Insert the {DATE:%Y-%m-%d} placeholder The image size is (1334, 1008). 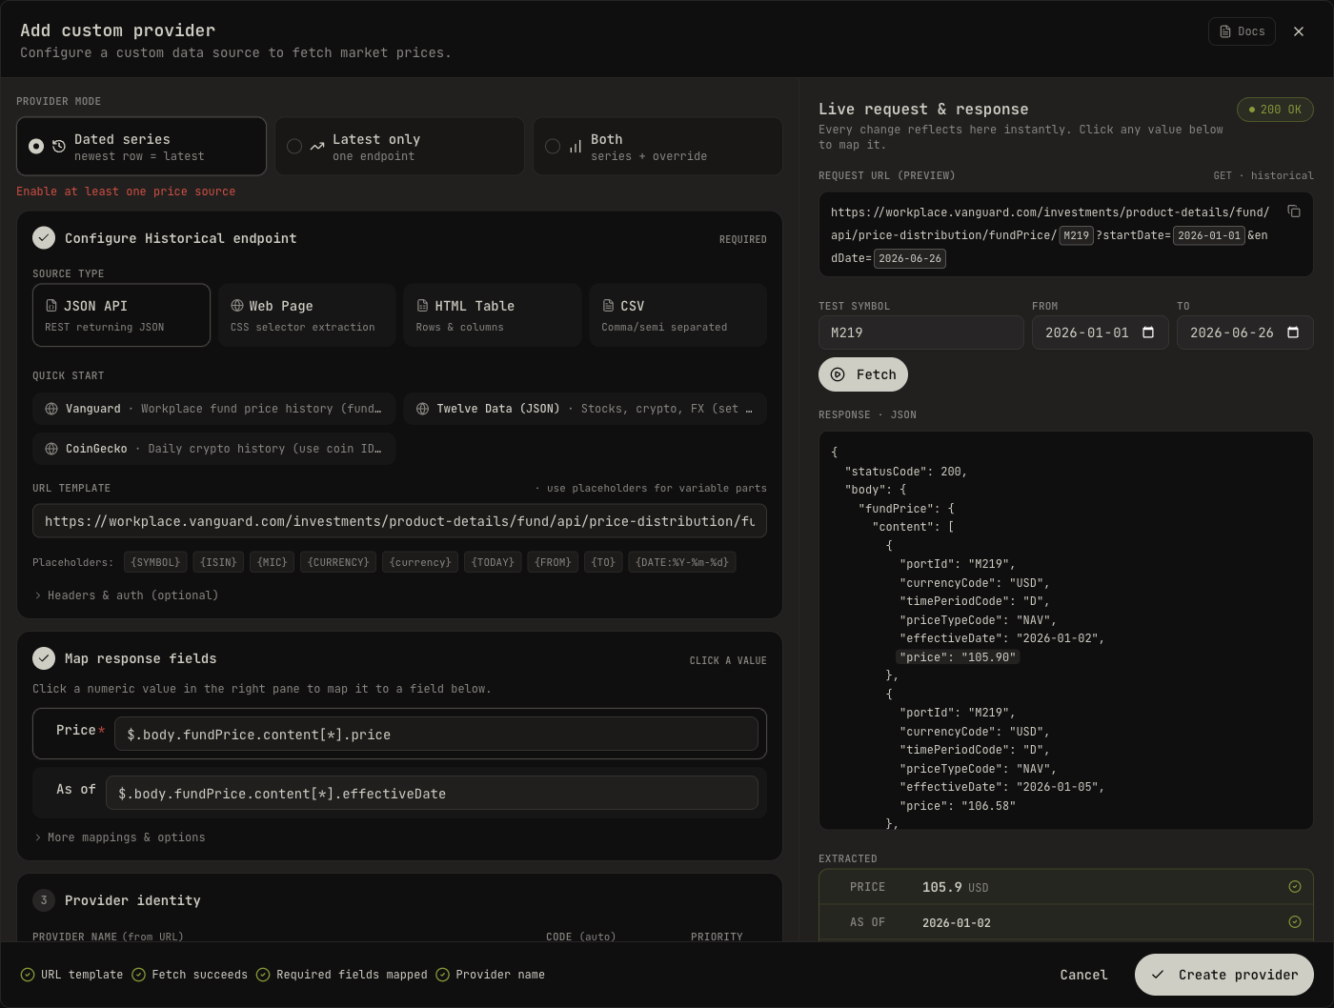click(x=682, y=562)
